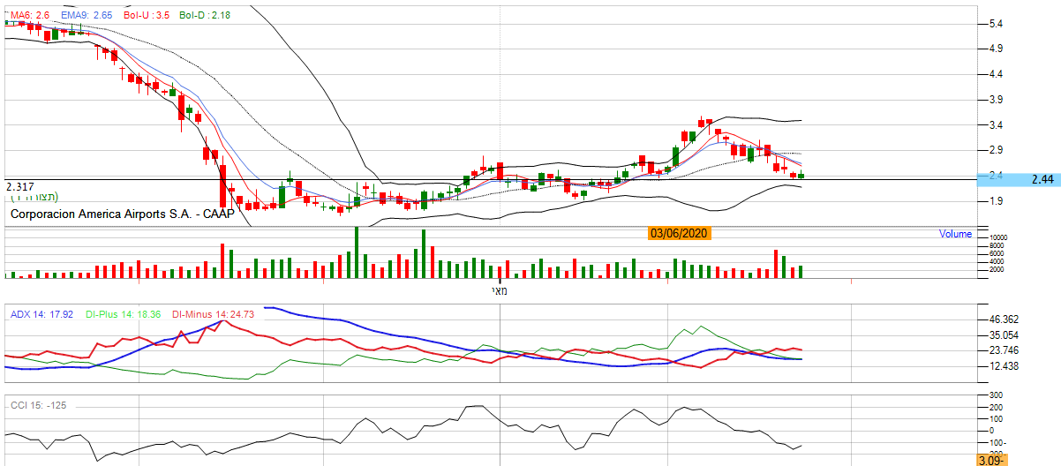
Task: Click the DI-Plus 14: 18.36 label
Action: pyautogui.click(x=124, y=313)
